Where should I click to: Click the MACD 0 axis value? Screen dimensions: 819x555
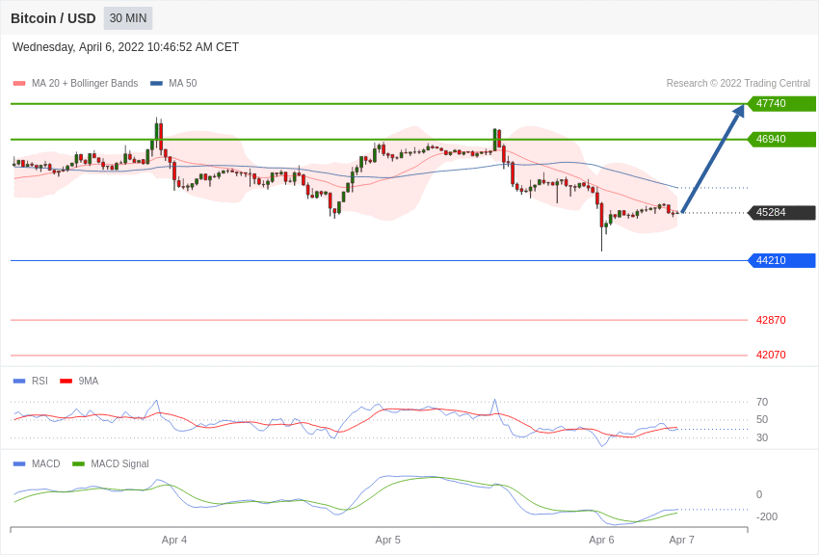[759, 494]
